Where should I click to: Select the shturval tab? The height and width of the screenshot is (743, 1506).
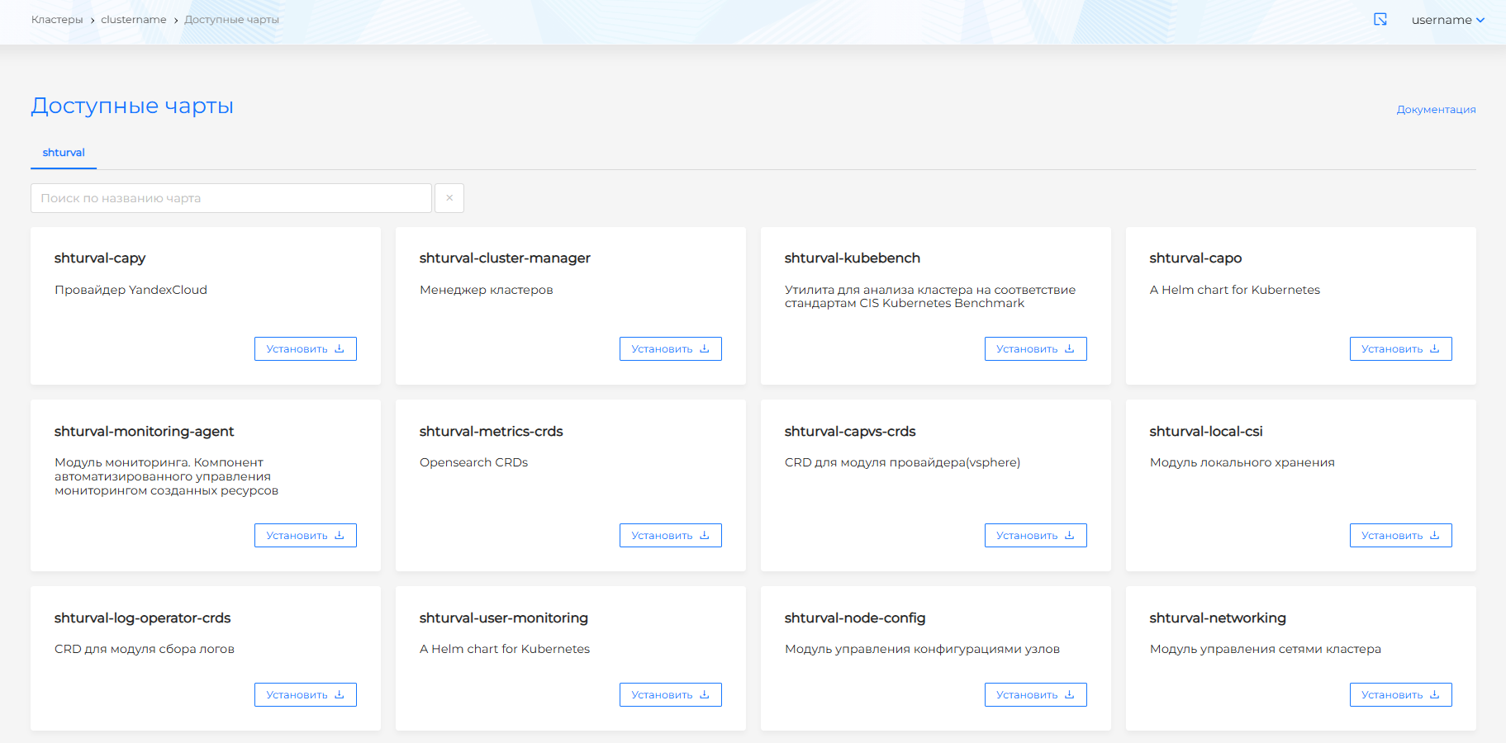(x=64, y=153)
